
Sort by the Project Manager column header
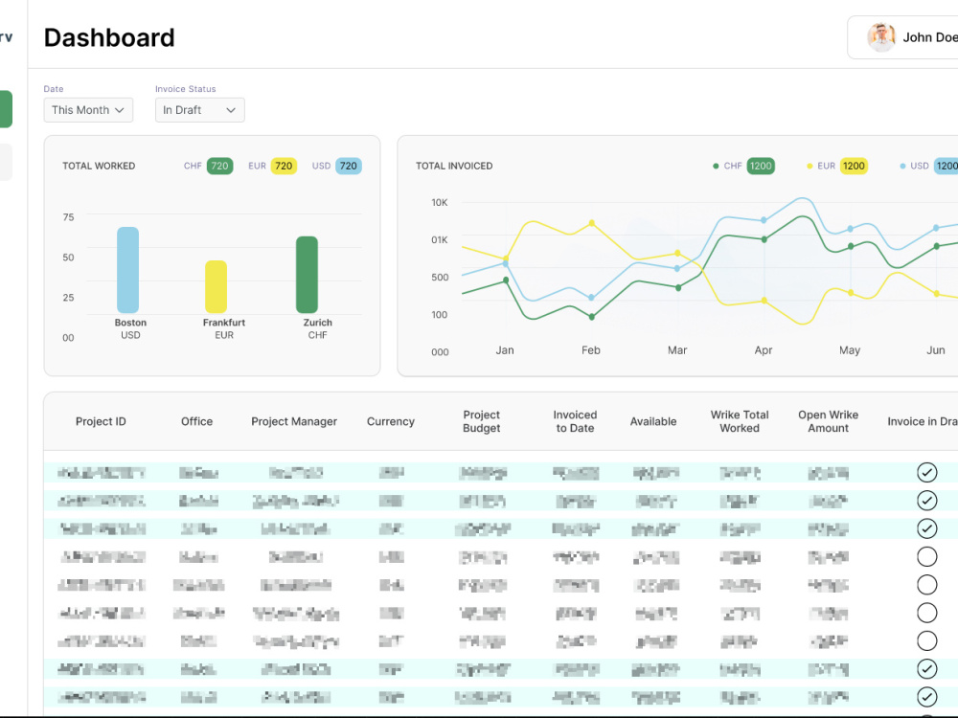(294, 421)
